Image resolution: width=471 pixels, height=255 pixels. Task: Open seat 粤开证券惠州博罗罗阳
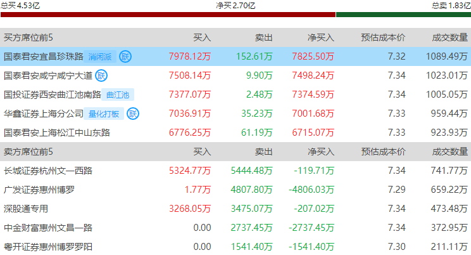[48, 247]
